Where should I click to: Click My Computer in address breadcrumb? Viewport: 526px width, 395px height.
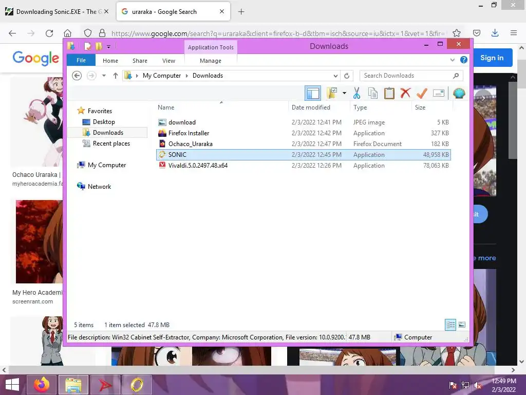point(162,76)
